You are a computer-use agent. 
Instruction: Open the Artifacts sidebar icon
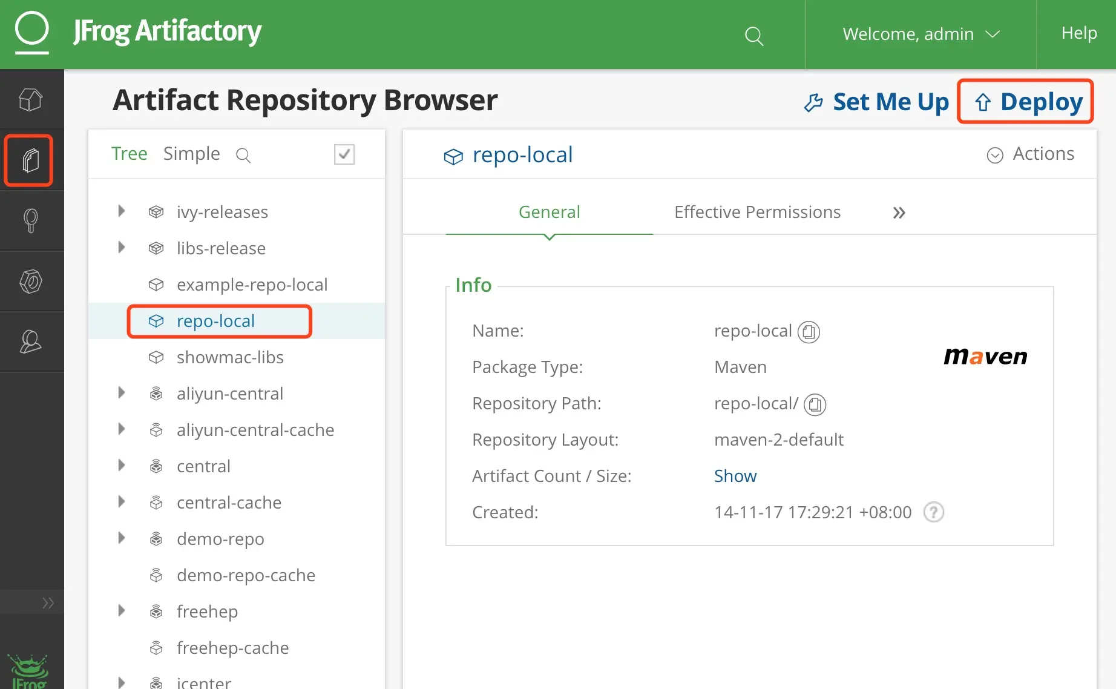pyautogui.click(x=30, y=160)
